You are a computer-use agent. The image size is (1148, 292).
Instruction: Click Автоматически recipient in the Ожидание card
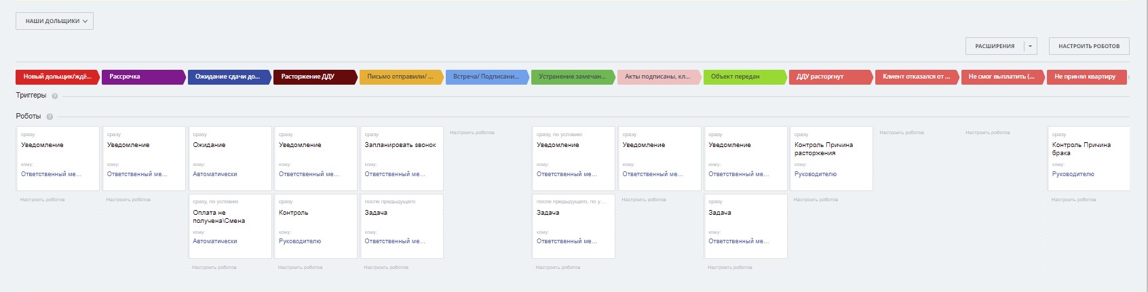(x=215, y=174)
